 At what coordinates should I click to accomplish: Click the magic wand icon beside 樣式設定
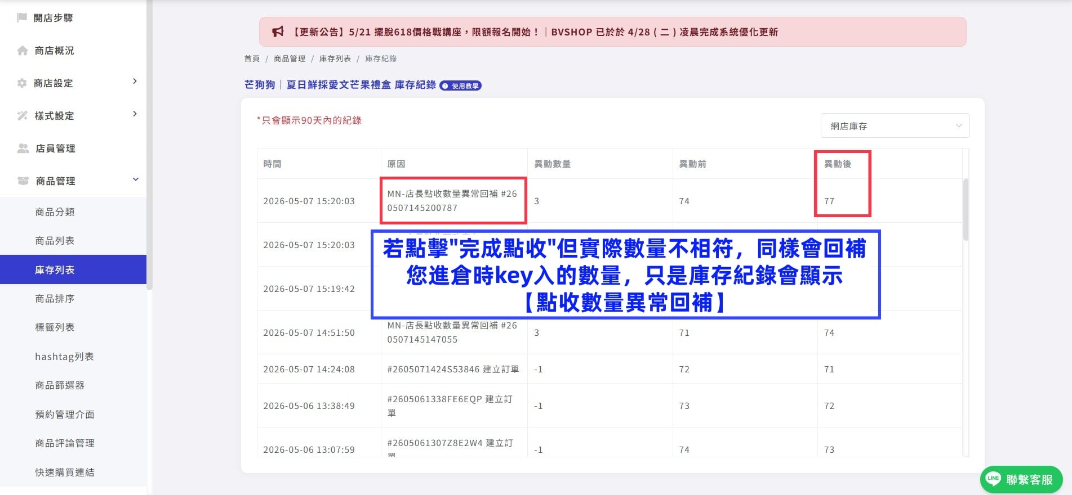coord(23,116)
